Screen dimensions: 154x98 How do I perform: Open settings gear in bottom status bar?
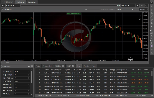click(x=152, y=95)
